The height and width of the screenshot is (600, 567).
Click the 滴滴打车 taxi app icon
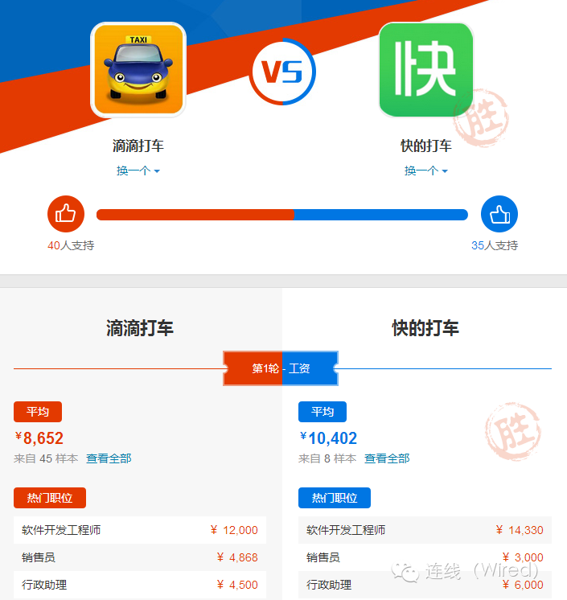point(138,70)
